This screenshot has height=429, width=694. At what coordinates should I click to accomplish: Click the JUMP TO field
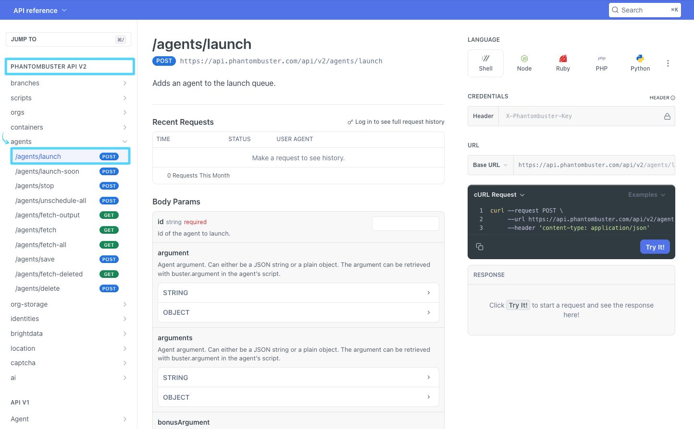[x=68, y=39]
